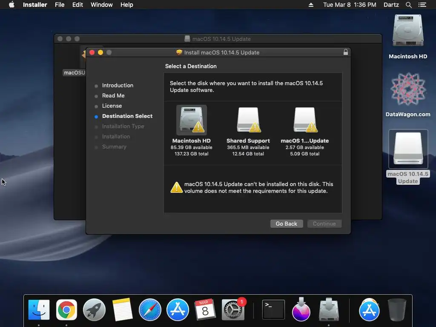Open Launchpad rocket icon in Dock
The height and width of the screenshot is (327, 436).
[94, 310]
